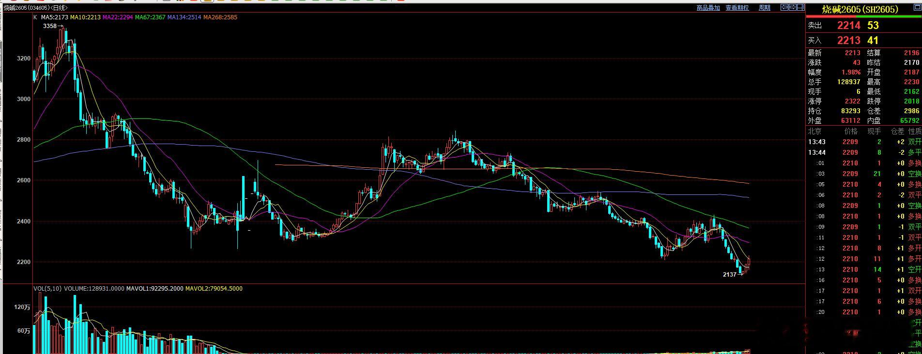Select the 13:44 tick trade row

click(864, 152)
